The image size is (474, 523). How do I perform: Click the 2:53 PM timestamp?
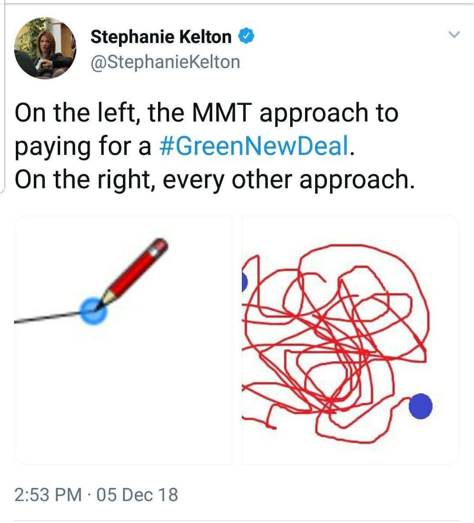pos(48,494)
